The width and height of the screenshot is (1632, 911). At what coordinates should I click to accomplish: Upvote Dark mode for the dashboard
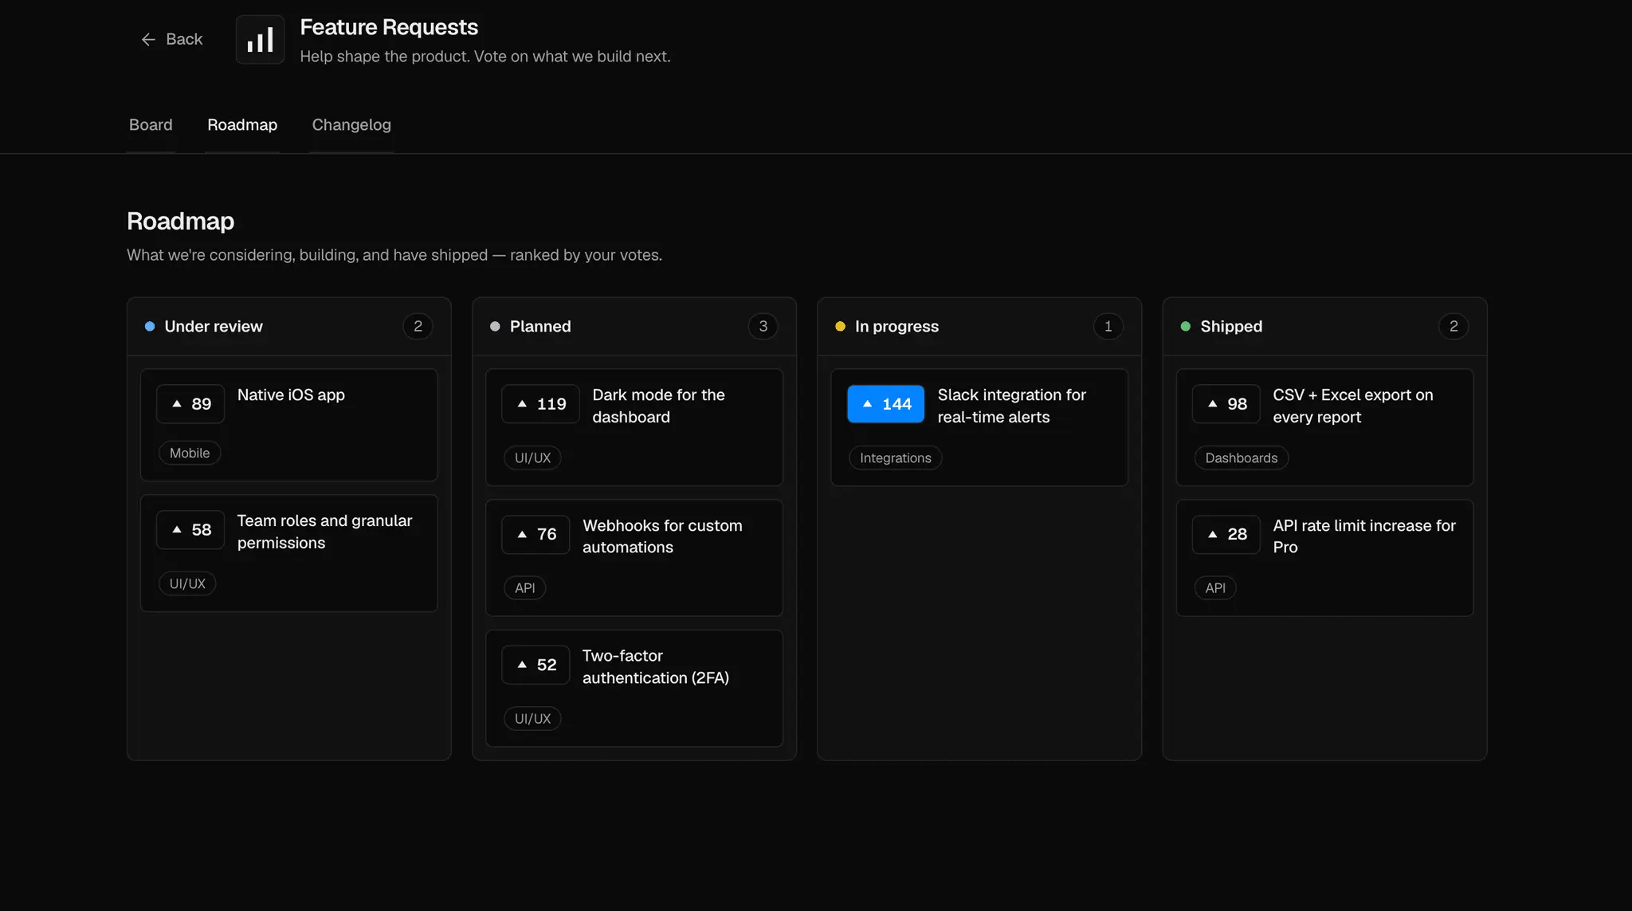pos(540,404)
